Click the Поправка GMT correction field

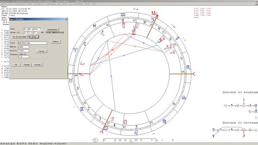point(23,56)
